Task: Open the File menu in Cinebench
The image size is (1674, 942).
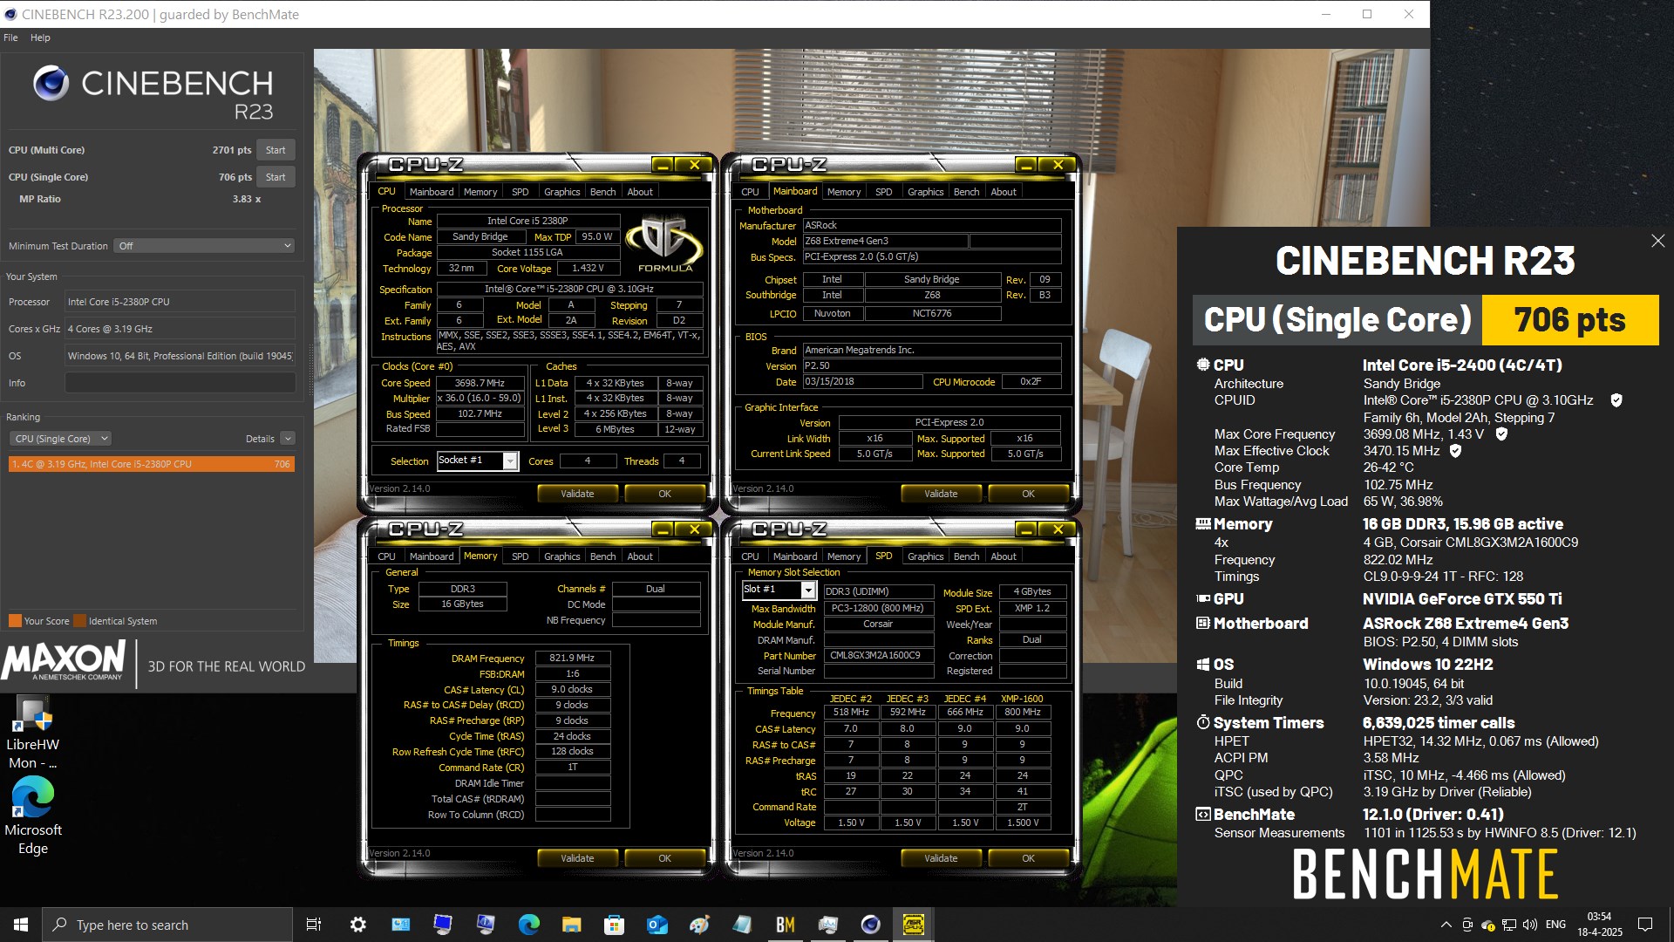Action: [x=10, y=38]
